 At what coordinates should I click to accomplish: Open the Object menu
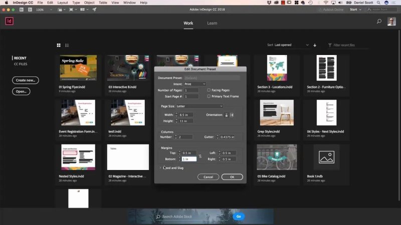pos(89,2)
